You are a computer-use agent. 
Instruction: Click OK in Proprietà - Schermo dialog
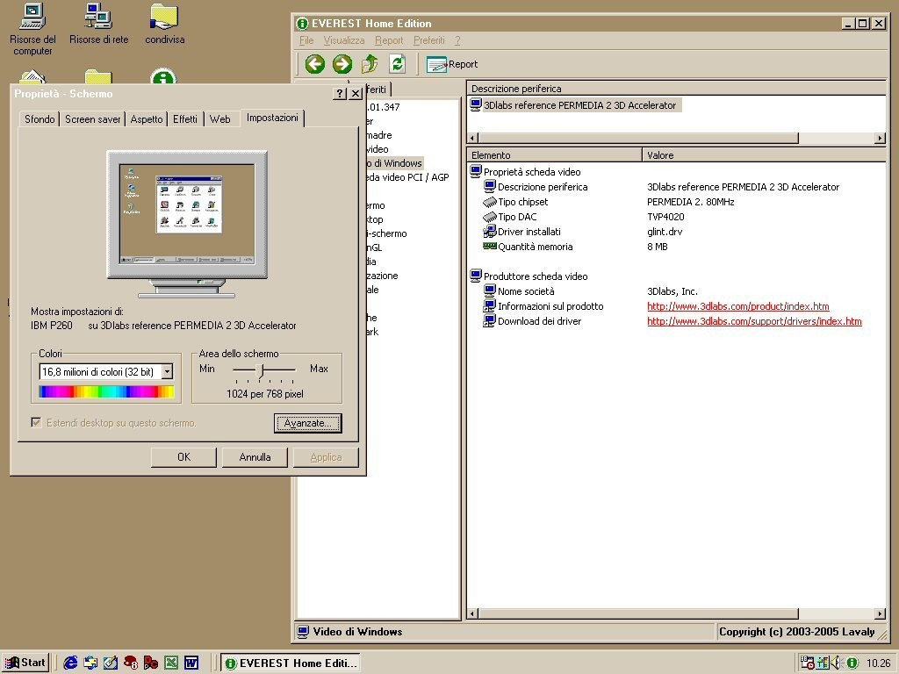[184, 456]
